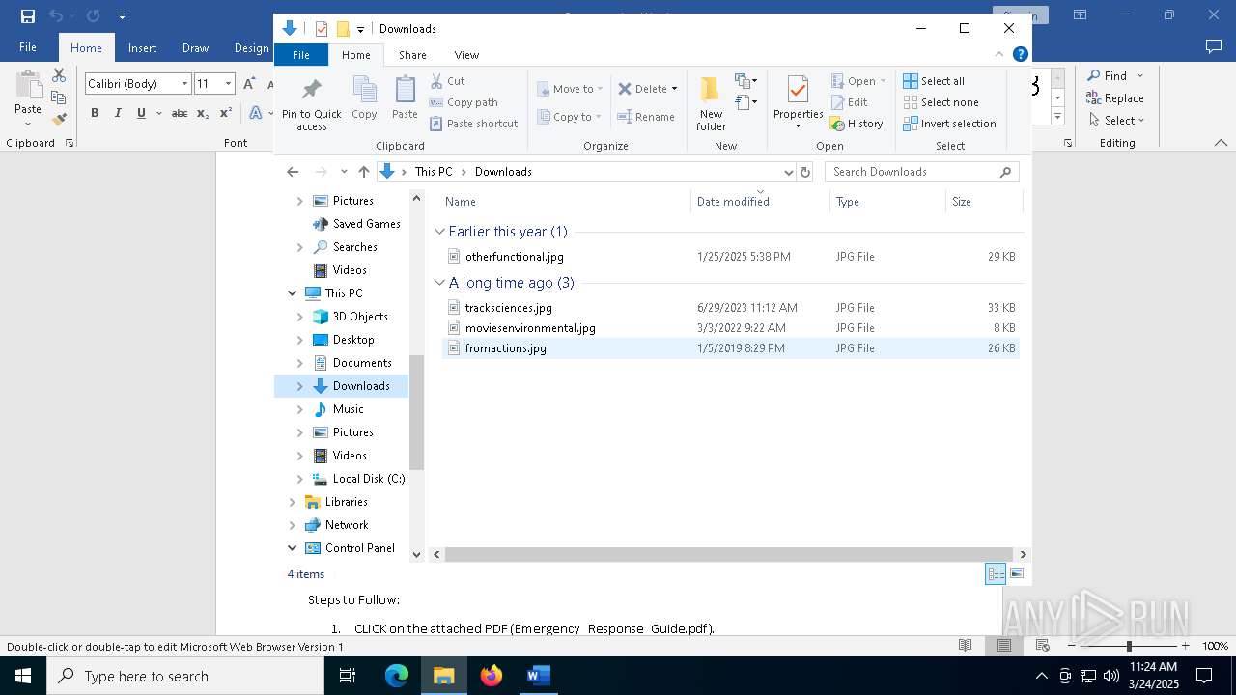Open the new item dropdown in New group

click(745, 81)
